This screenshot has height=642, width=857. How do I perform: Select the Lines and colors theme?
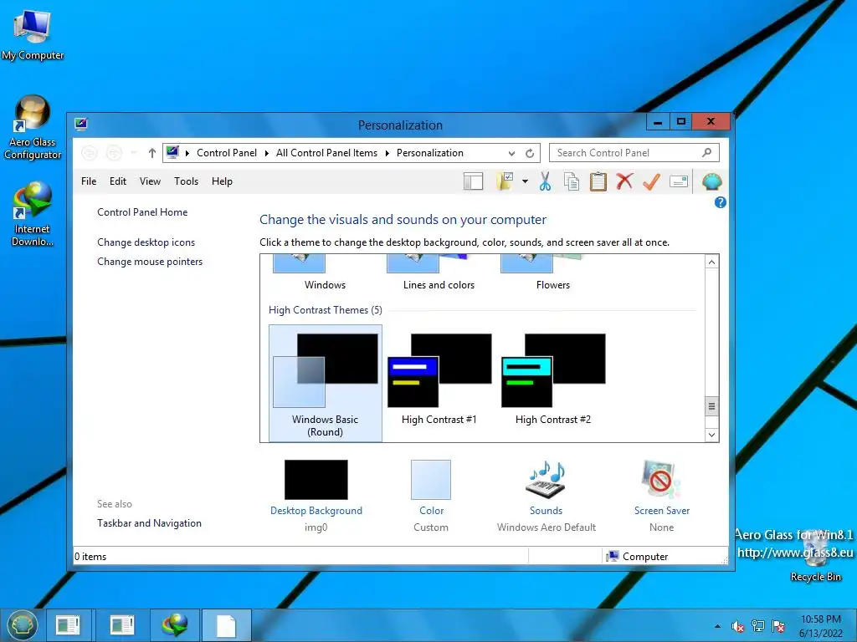(x=439, y=273)
